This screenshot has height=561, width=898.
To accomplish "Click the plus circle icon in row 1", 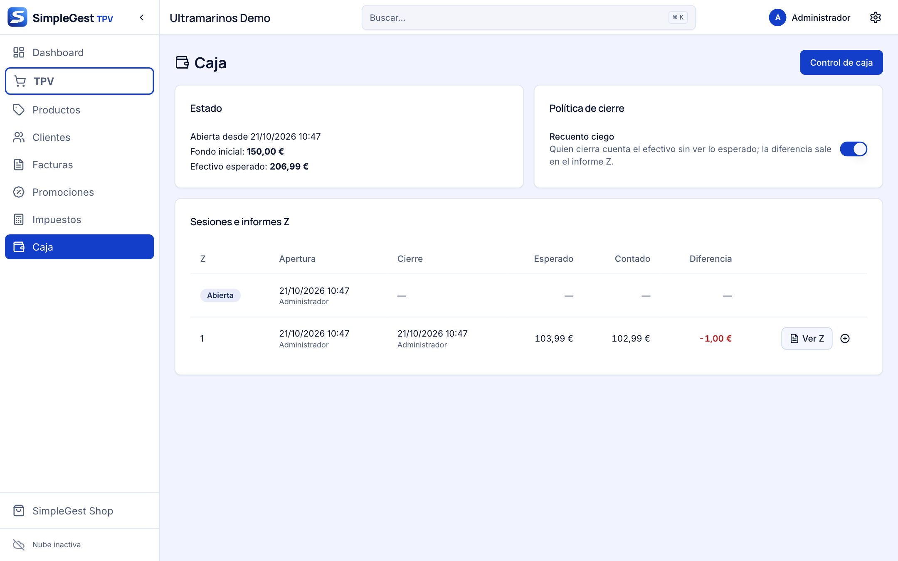I will (845, 338).
